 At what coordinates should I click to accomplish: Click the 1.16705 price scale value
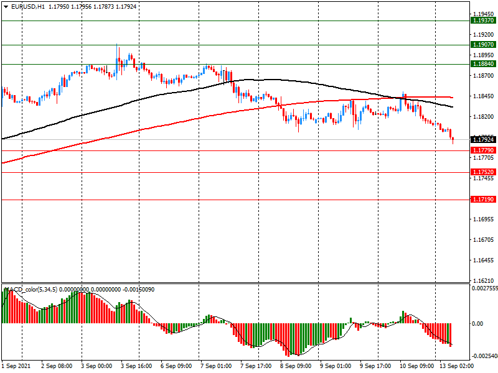pos(484,240)
